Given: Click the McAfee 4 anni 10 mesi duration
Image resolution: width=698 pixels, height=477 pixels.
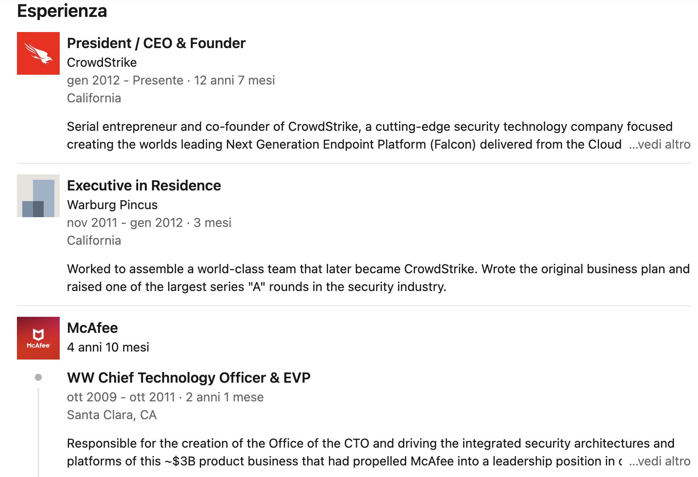Looking at the screenshot, I should point(108,347).
